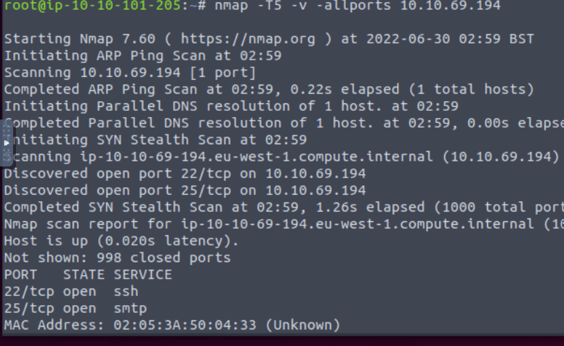Click the SERVICE column header
Screen dimensions: 564x346
coord(141,275)
